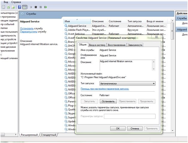Click services list scrollbar up arrow
Viewport: 188px width, 143px height.
pyautogui.click(x=172, y=21)
